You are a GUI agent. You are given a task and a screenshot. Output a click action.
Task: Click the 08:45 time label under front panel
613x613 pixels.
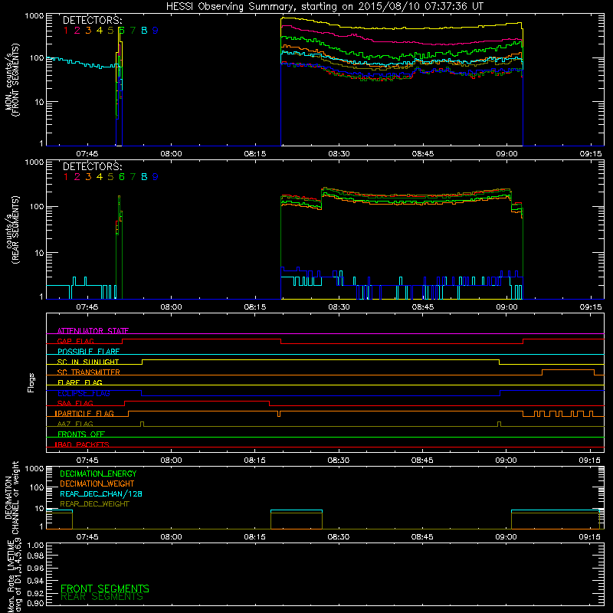pos(423,154)
